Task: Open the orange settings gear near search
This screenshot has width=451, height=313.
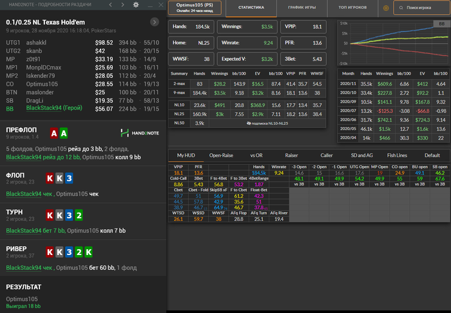Action: 386,8
